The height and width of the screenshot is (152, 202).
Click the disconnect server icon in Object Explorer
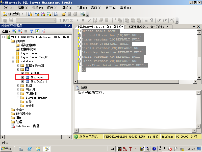pos(19,31)
